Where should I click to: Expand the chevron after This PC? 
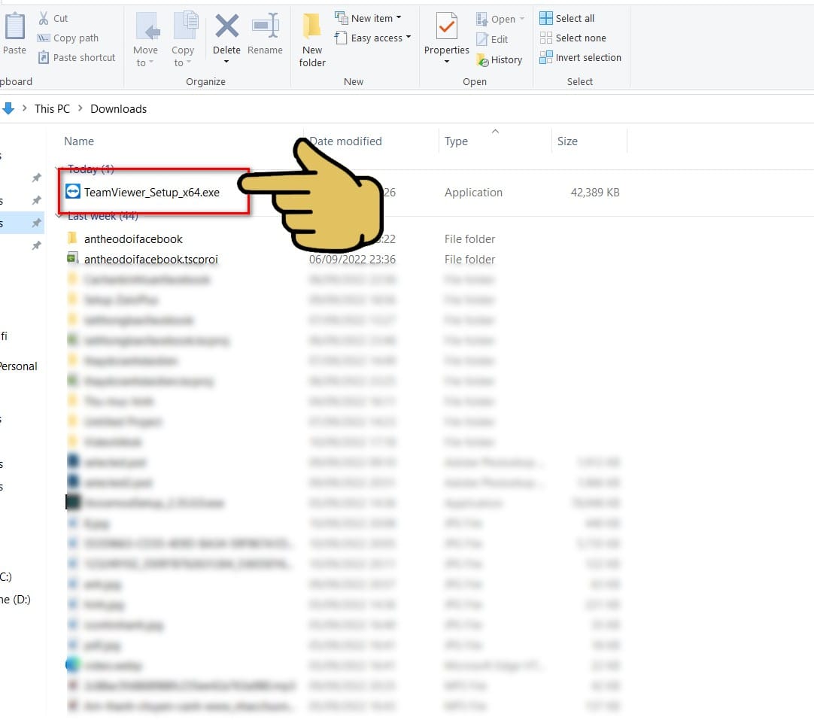[80, 108]
